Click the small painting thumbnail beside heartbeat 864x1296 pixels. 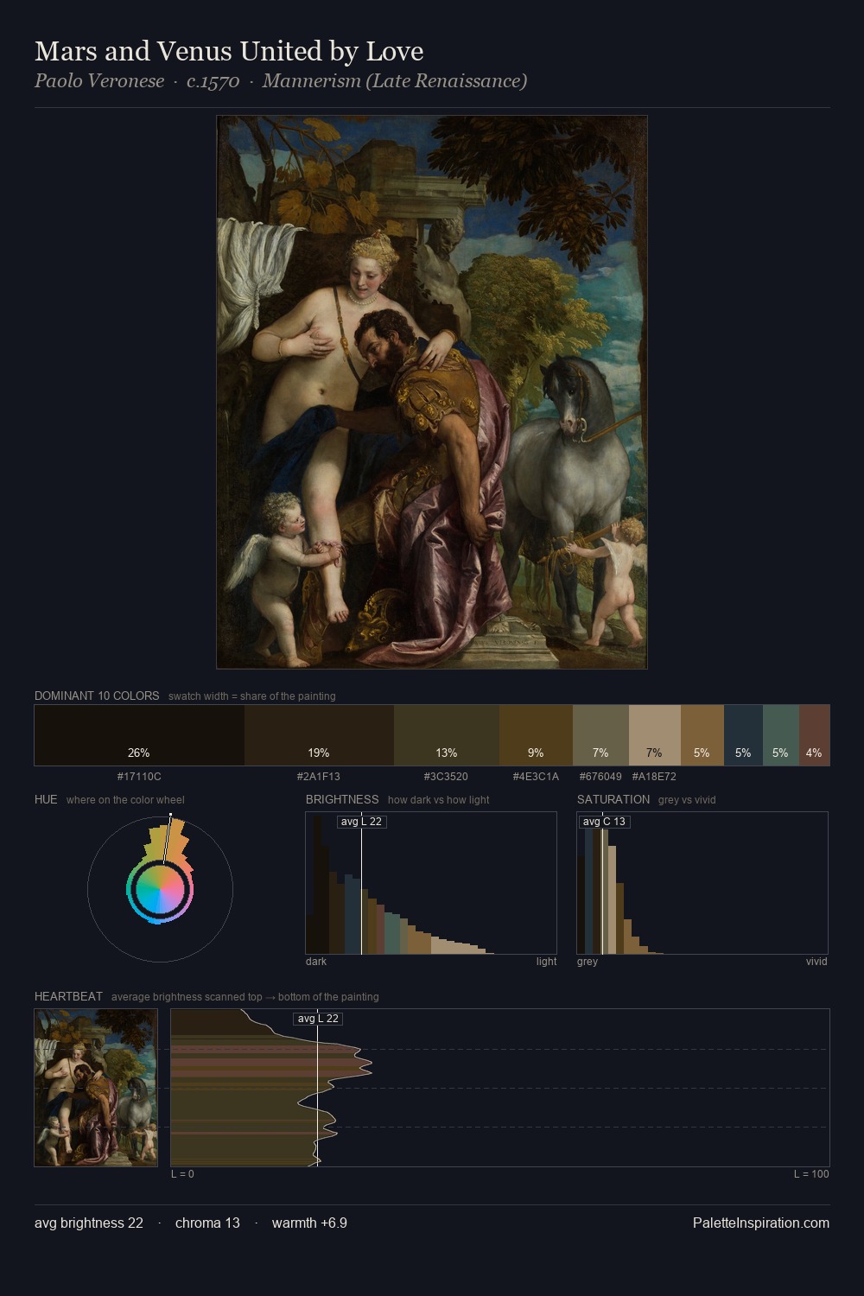click(96, 1088)
